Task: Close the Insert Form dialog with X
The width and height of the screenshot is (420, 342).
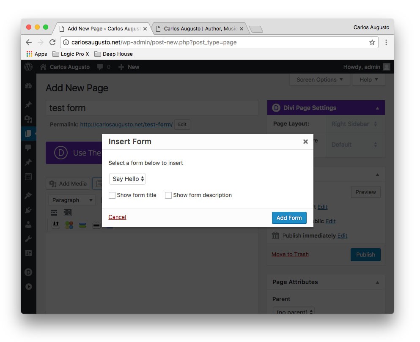Action: [305, 142]
